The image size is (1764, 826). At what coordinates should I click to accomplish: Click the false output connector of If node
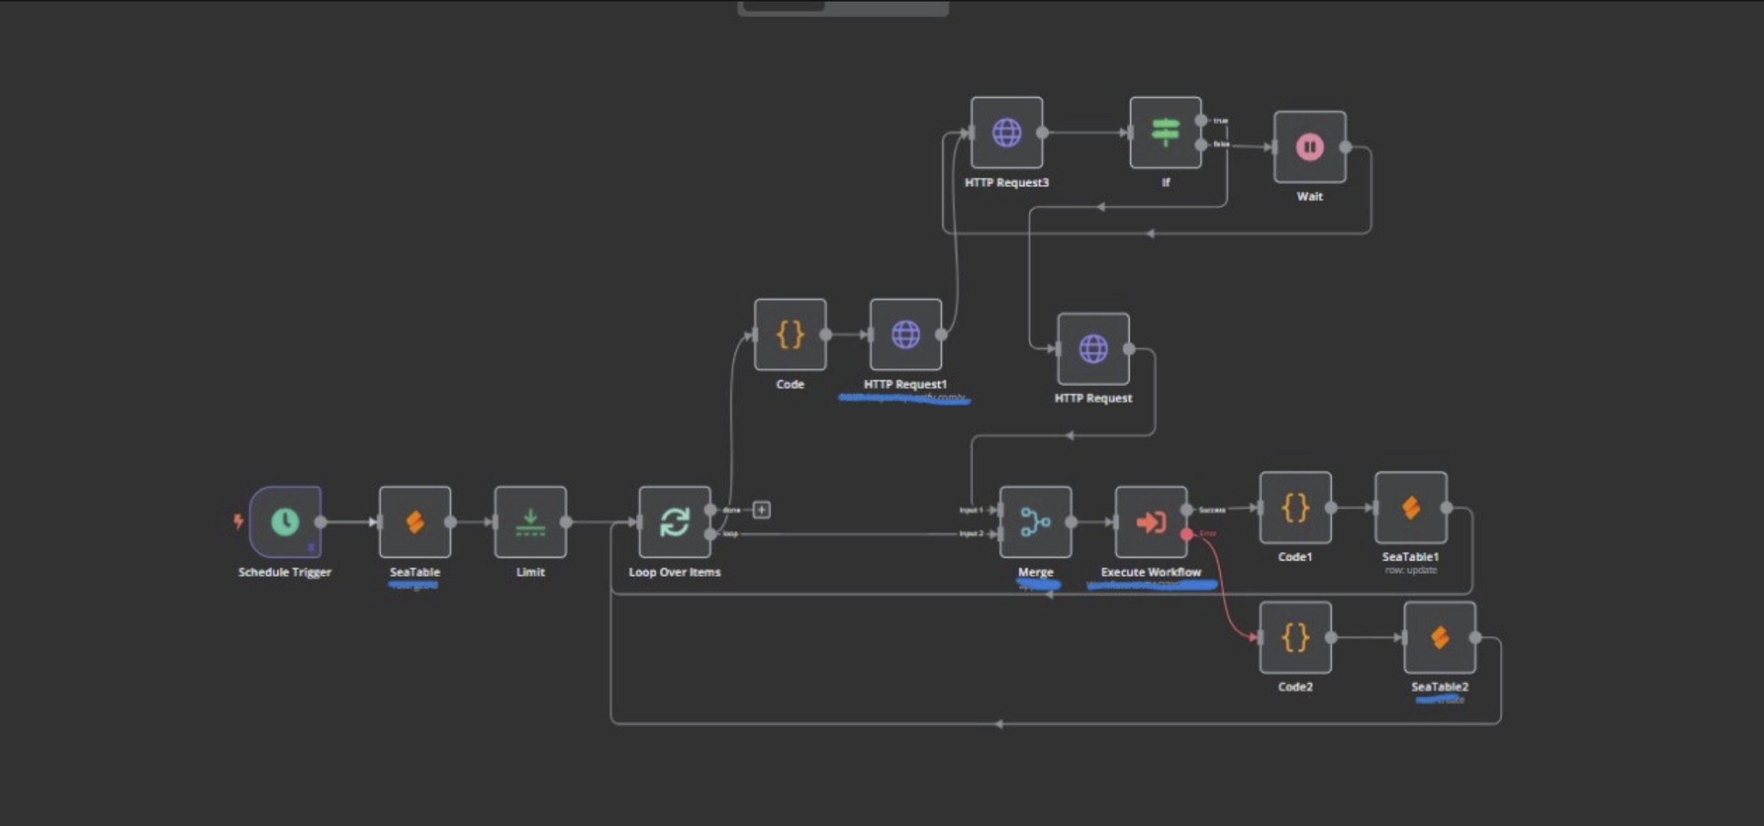click(x=1201, y=144)
